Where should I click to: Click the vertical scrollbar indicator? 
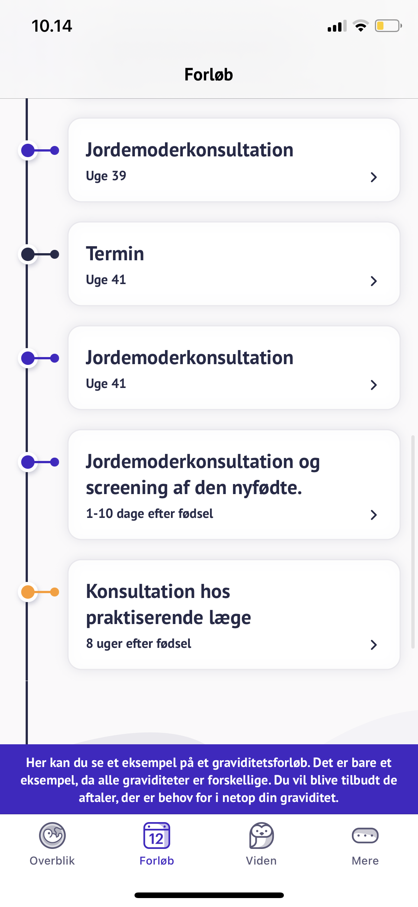click(412, 542)
